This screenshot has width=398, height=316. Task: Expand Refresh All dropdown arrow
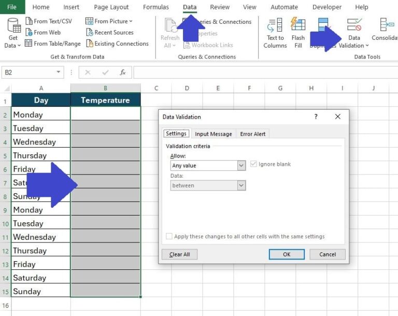point(174,46)
